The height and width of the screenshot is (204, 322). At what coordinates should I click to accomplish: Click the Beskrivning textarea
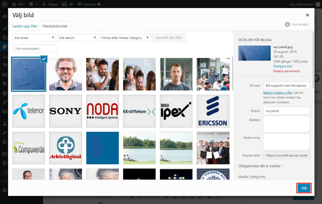286,142
